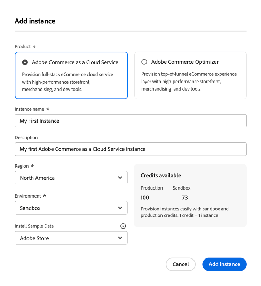Open the Environment dropdown showing Sandbox
Image resolution: width=261 pixels, height=286 pixels.
pos(71,208)
